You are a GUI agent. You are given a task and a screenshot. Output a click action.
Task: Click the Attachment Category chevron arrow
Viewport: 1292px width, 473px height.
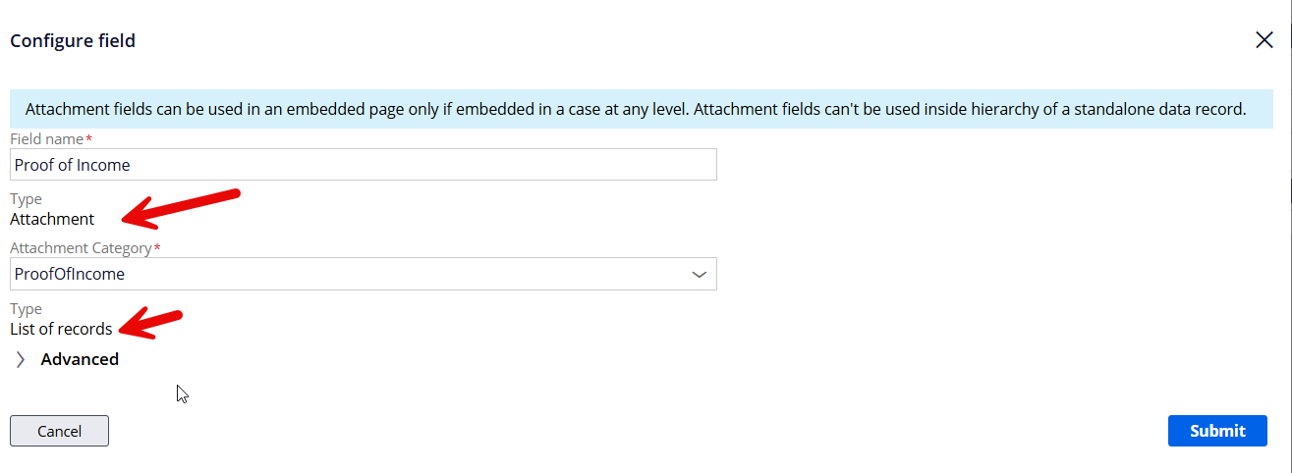pyautogui.click(x=700, y=275)
